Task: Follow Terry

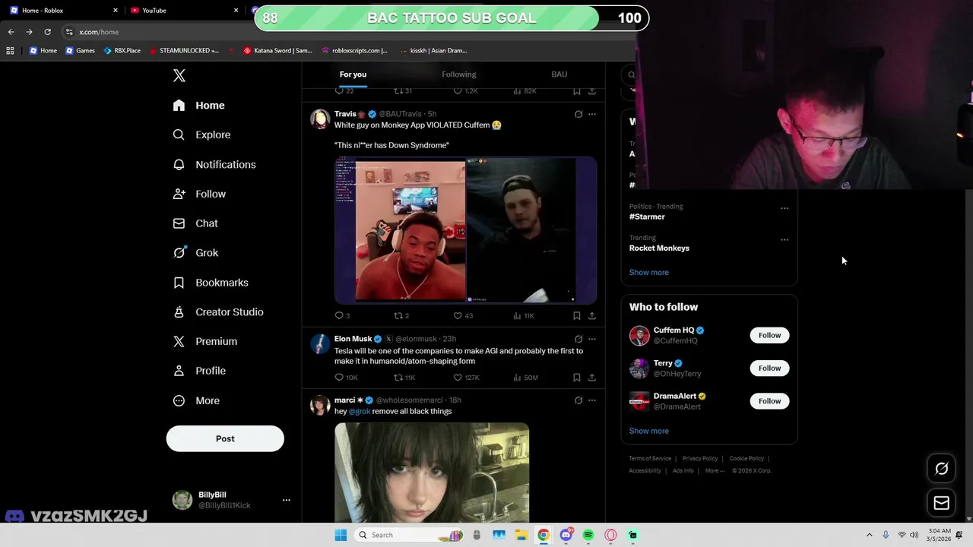Action: (x=769, y=368)
